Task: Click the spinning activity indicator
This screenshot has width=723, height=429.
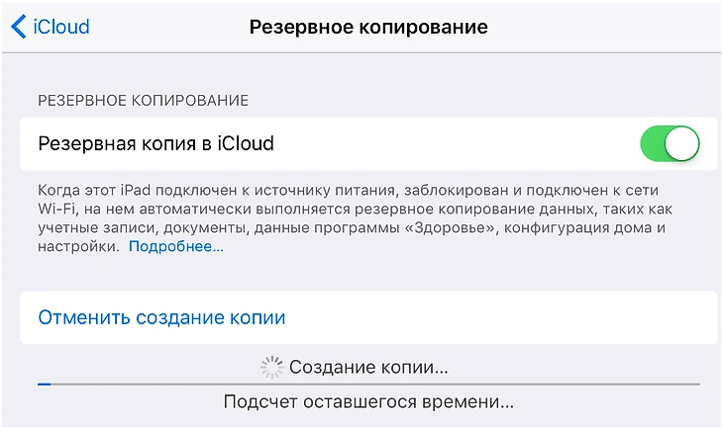Action: (272, 367)
